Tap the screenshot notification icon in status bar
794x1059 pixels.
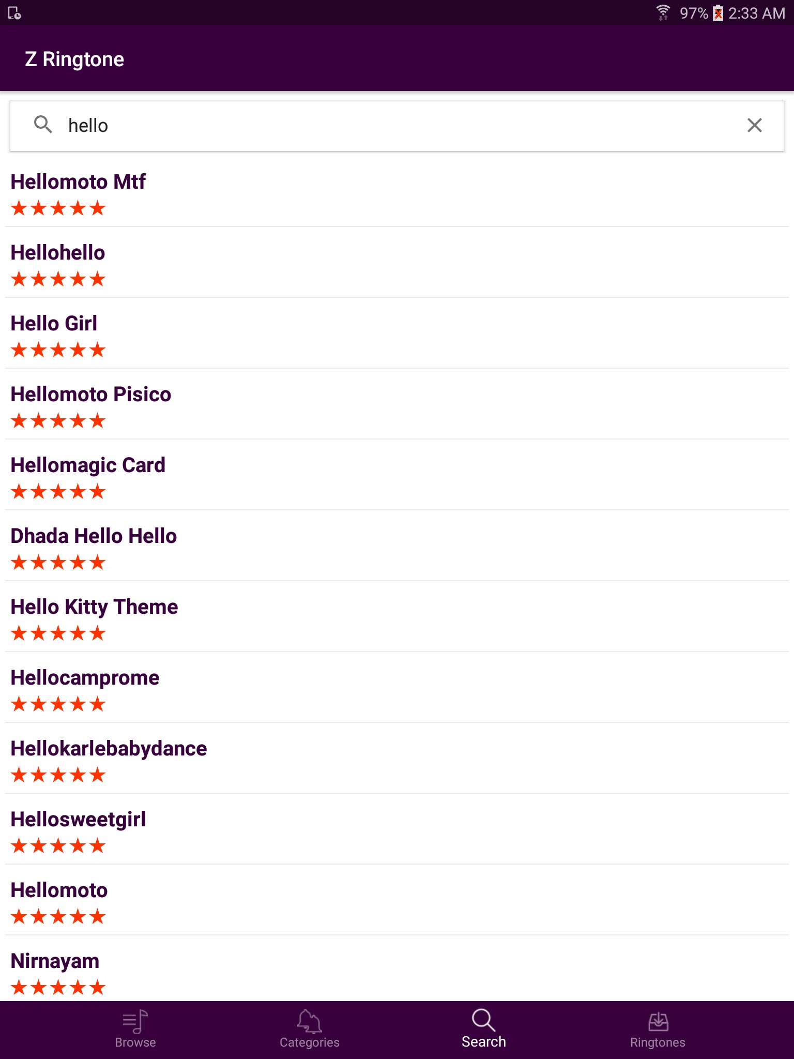click(x=14, y=13)
